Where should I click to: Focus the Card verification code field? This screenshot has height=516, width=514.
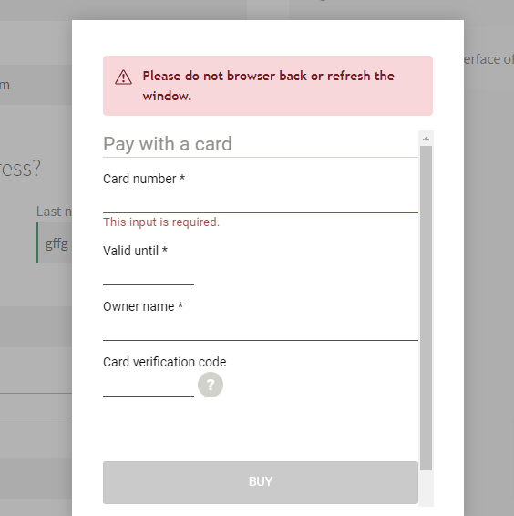(149, 385)
